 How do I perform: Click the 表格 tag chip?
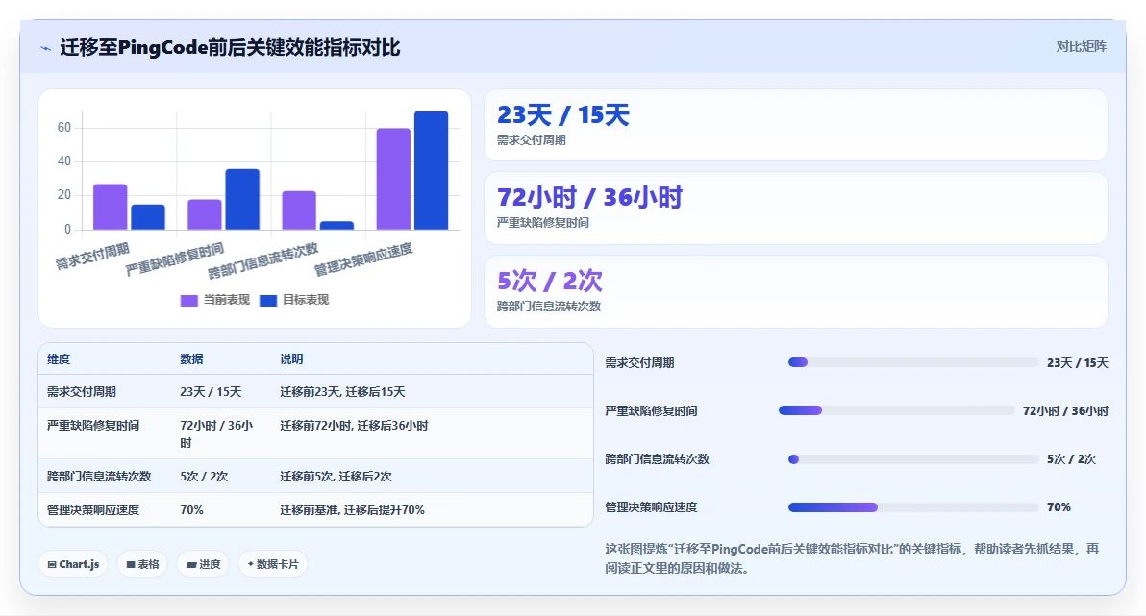tap(142, 564)
